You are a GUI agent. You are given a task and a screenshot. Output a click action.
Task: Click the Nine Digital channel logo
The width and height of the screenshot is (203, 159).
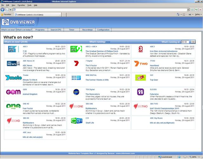click(76, 78)
